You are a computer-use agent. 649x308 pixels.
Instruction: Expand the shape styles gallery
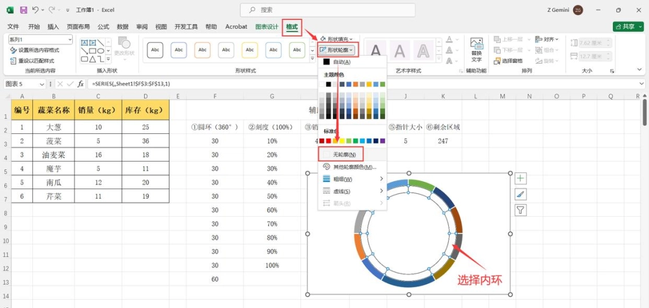tap(312, 59)
